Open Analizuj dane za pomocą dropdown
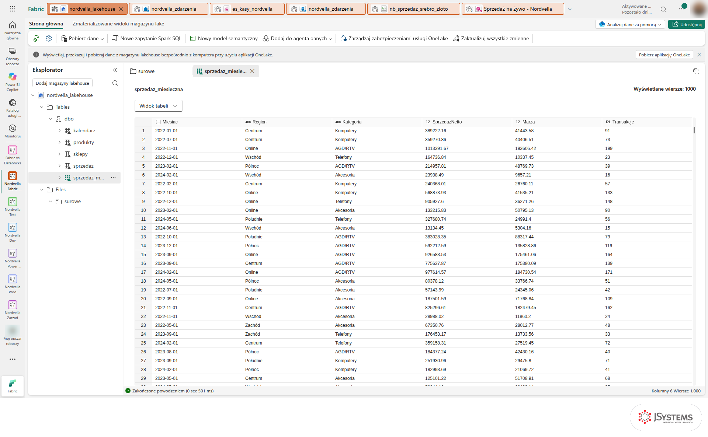 (630, 24)
